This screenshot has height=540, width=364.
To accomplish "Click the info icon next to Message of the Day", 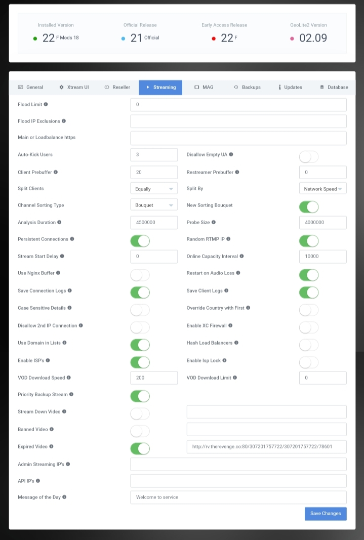I will [x=64, y=497].
